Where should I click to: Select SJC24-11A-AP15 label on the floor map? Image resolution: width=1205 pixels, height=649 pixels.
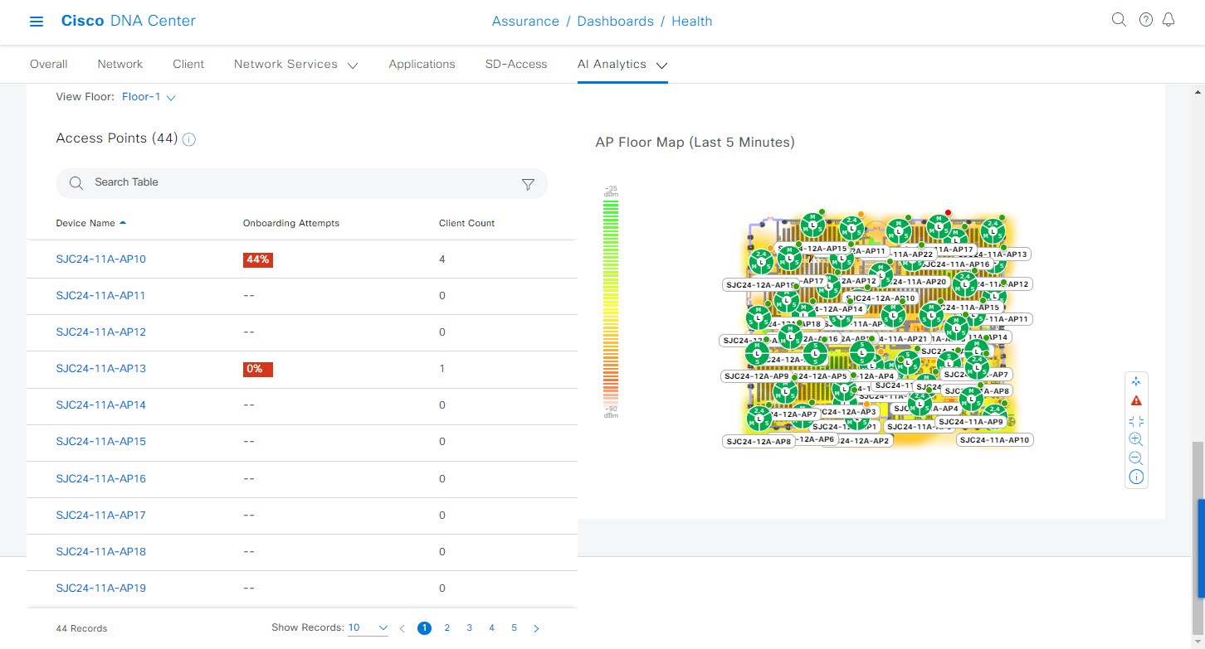[967, 308]
